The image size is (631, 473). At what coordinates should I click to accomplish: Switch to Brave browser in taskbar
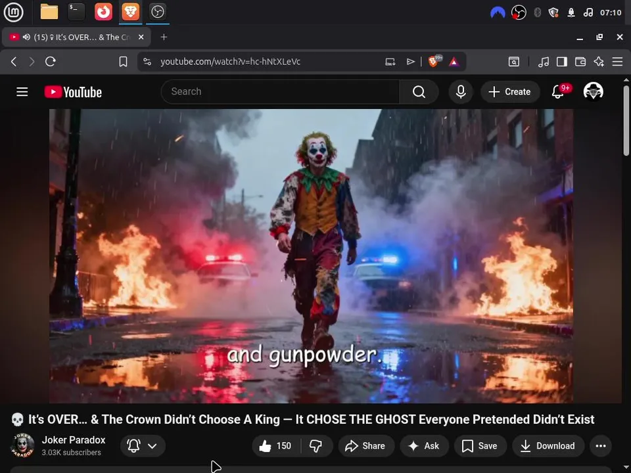(x=130, y=12)
